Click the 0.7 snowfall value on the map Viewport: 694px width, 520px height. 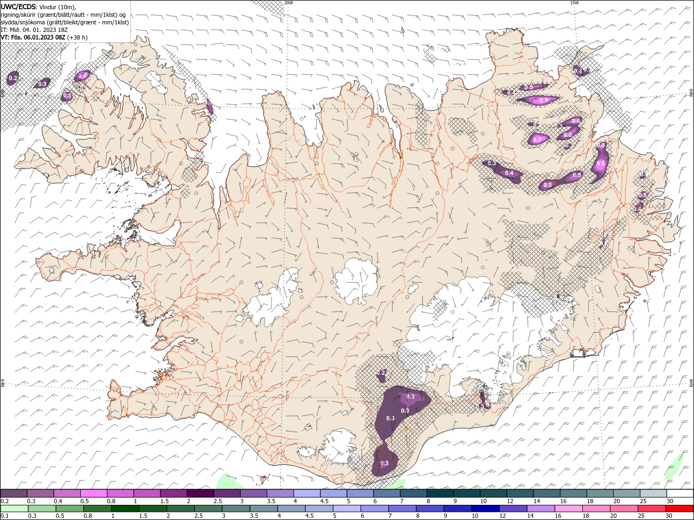pos(537,140)
